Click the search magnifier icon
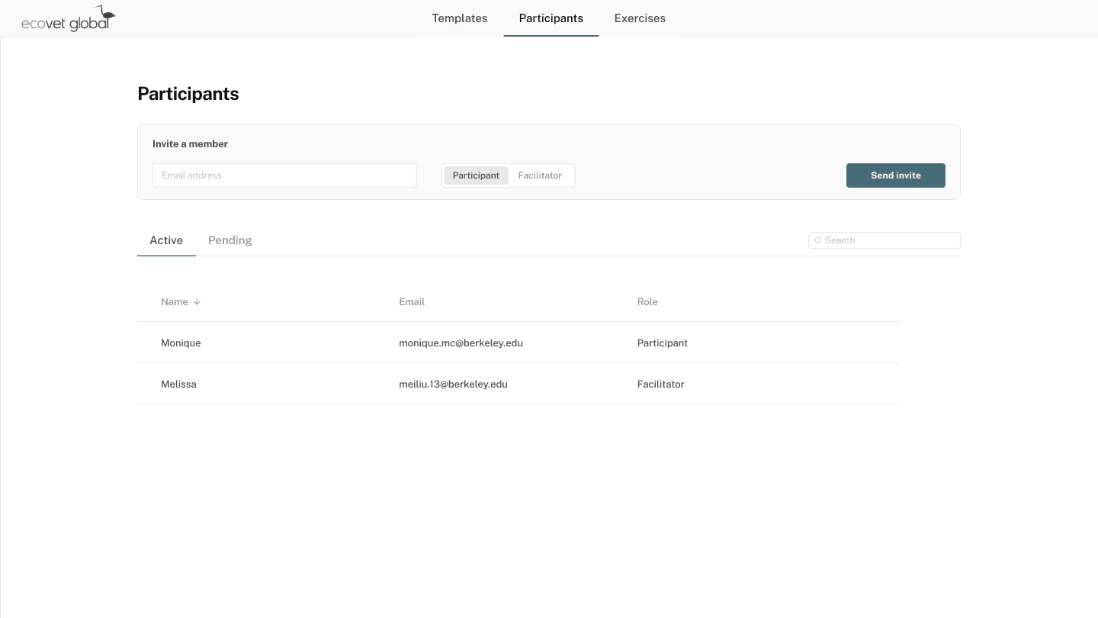Screen dimensions: 1098x618 click(818, 240)
